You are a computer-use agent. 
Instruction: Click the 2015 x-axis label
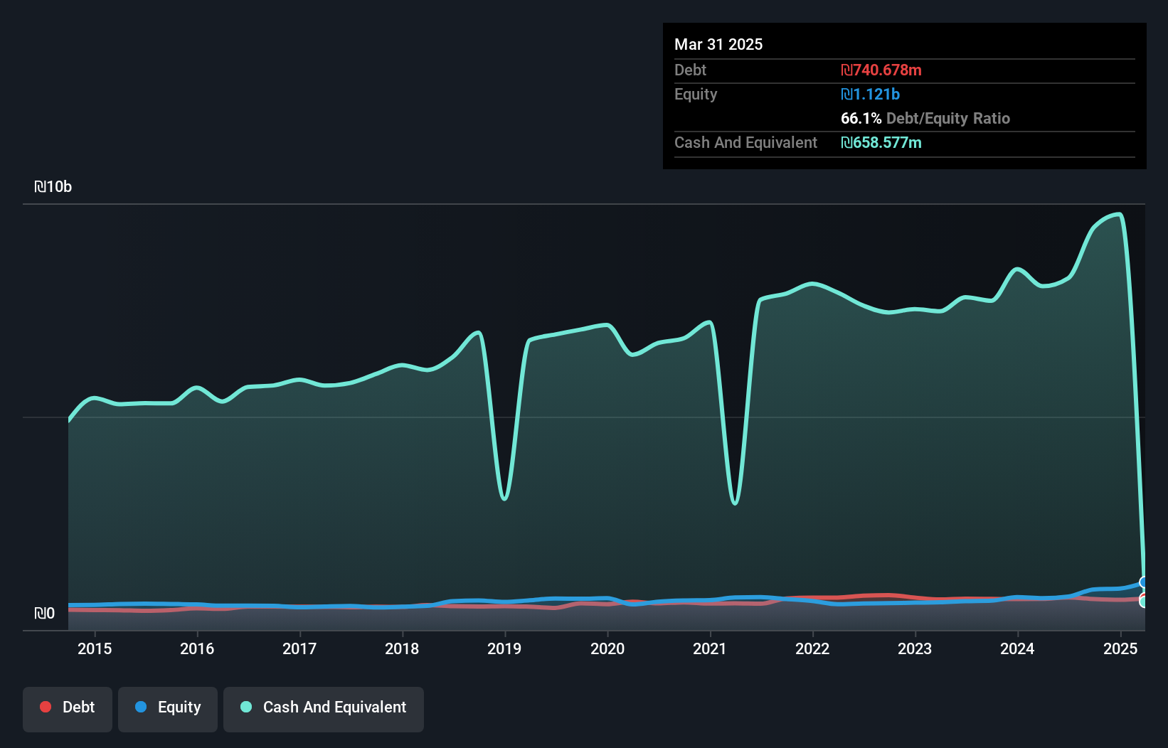pos(95,648)
